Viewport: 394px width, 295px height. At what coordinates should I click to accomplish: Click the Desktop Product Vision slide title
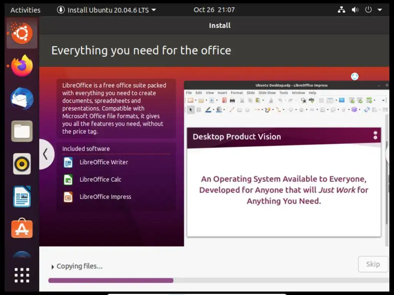237,137
